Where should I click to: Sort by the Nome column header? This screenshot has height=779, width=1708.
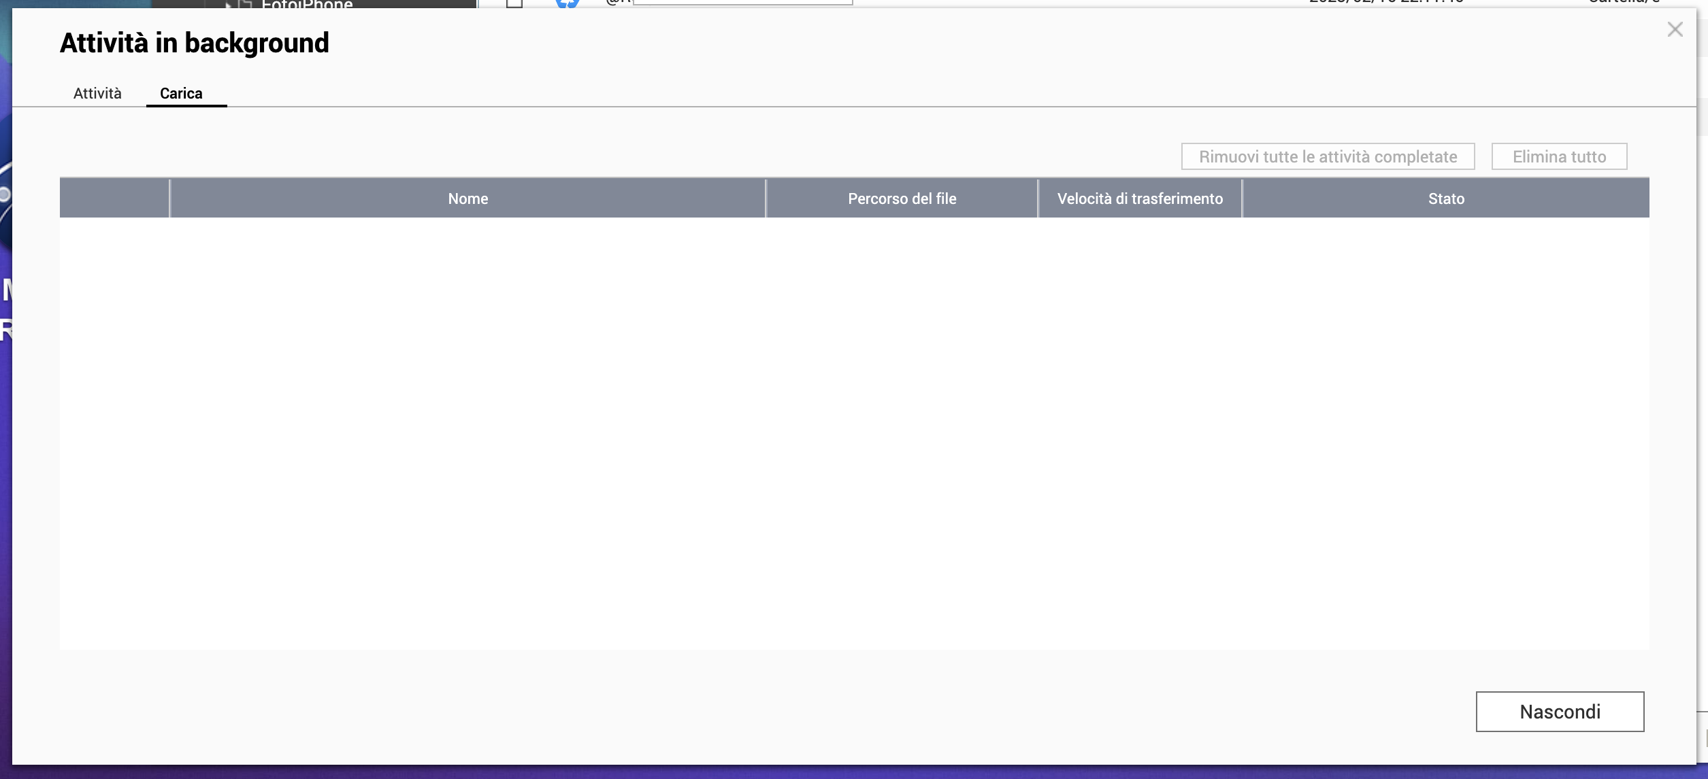[467, 198]
